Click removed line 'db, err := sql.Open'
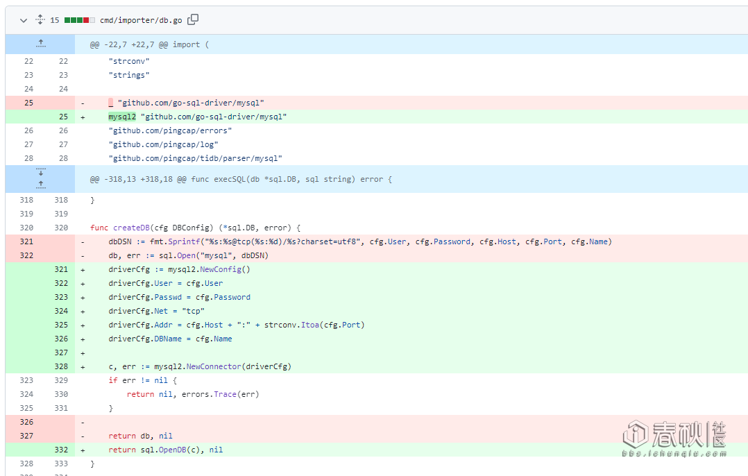Image resolution: width=748 pixels, height=476 pixels. tap(189, 255)
